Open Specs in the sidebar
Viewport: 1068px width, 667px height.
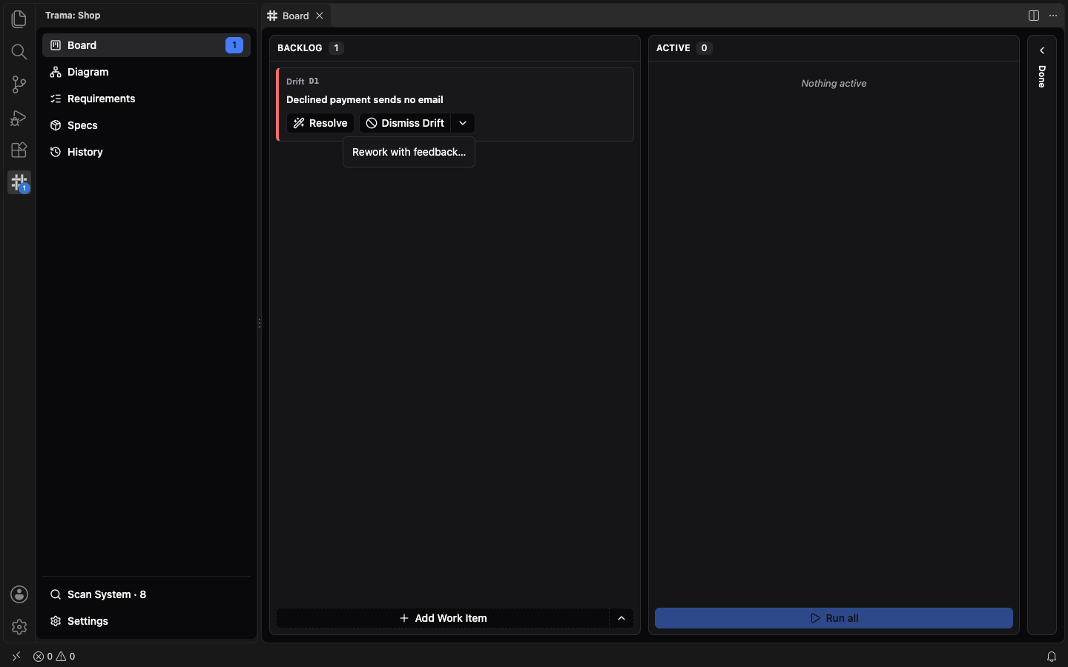tap(147, 125)
